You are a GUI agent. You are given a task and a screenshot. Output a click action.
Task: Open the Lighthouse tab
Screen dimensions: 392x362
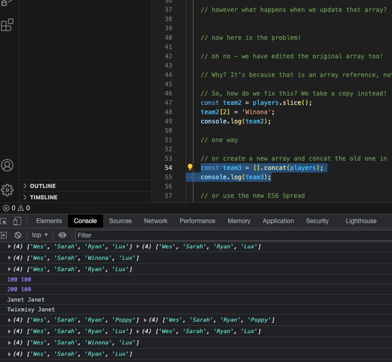tap(361, 221)
